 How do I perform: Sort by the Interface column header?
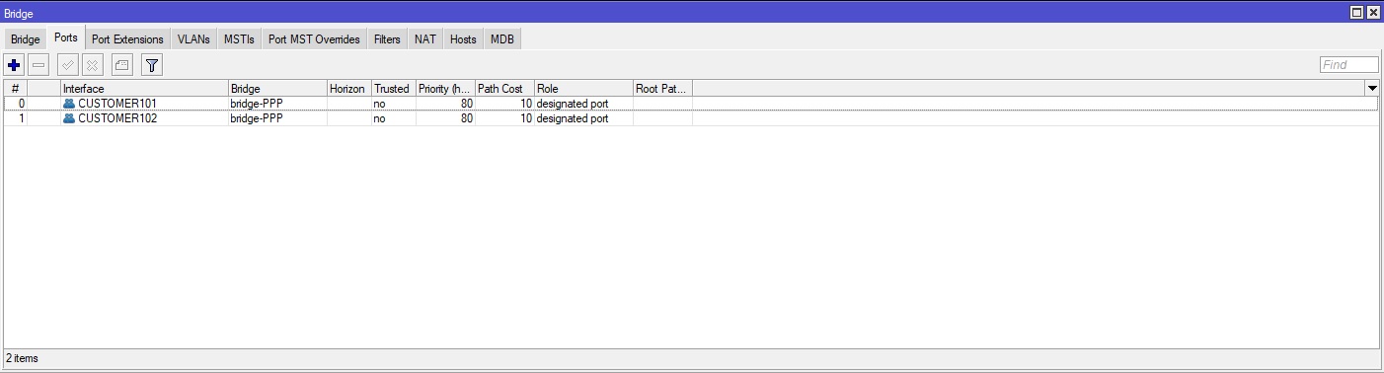[144, 89]
